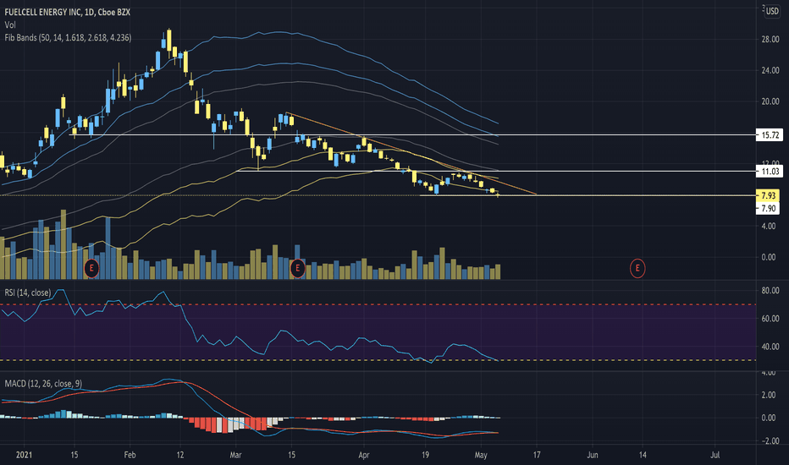Click the orange descending trendline

[x=411, y=153]
